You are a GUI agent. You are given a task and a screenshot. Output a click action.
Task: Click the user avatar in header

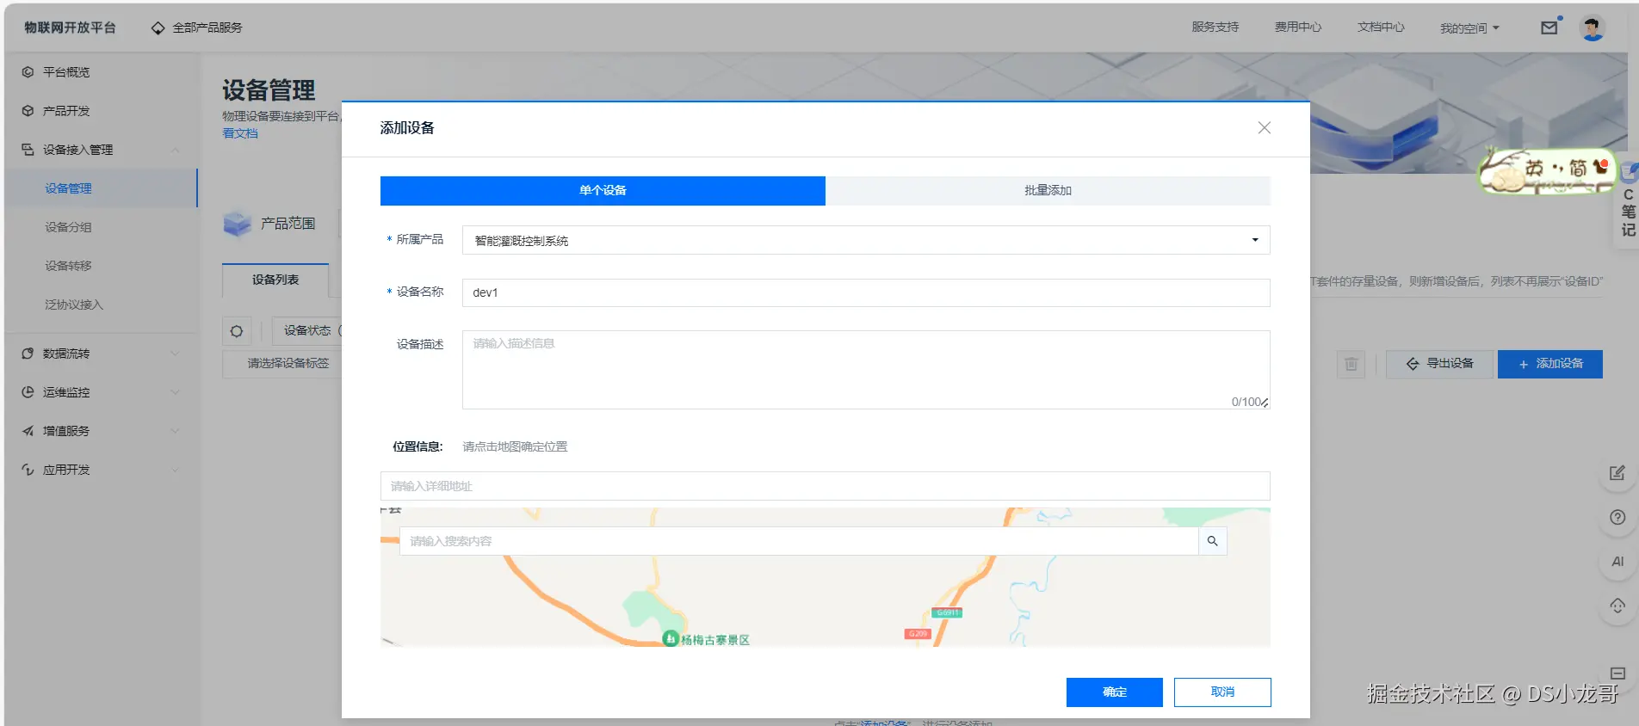[1593, 28]
